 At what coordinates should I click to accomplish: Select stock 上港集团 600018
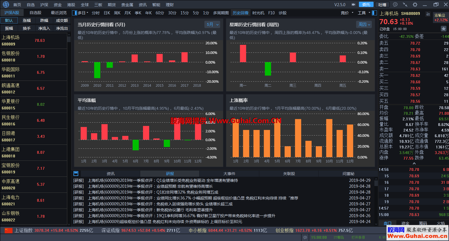tap(33, 152)
